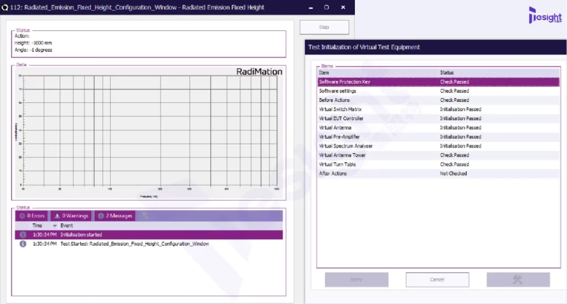Click info icon of Initialisation started row

[x=23, y=235]
